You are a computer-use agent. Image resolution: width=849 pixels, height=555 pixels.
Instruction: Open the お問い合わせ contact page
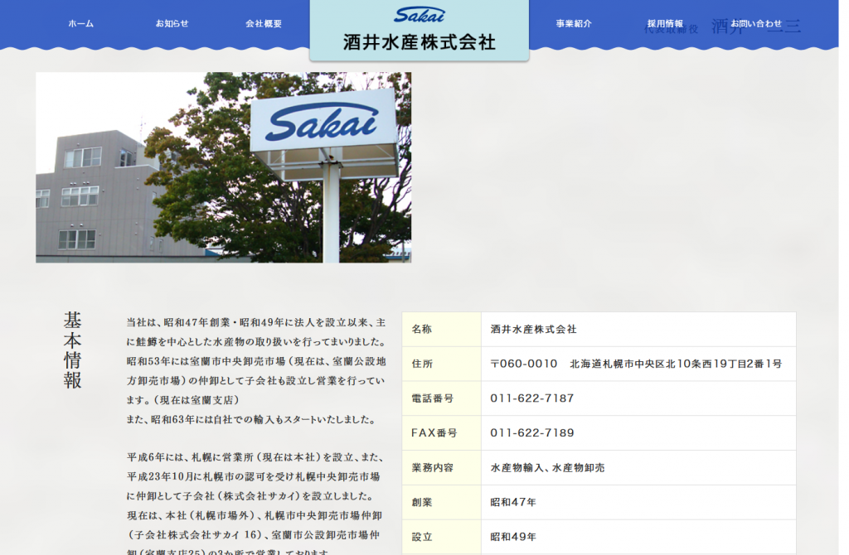tap(756, 24)
